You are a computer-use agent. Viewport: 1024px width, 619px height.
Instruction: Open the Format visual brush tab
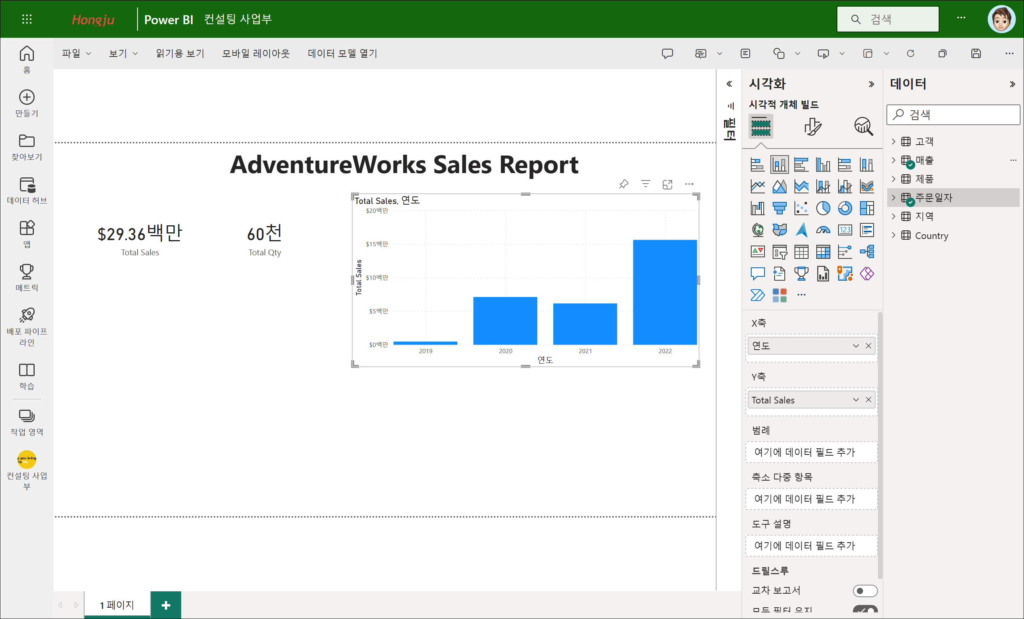tap(812, 126)
